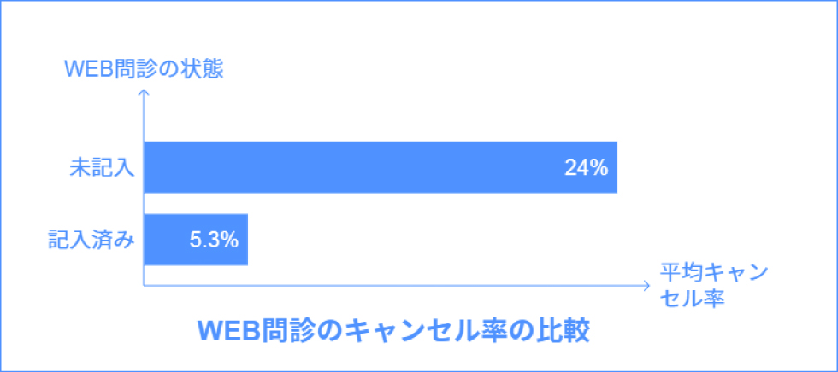Click empty plot area right of the 未記入 bar
Image resolution: width=838 pixels, height=372 pixels.
633,167
